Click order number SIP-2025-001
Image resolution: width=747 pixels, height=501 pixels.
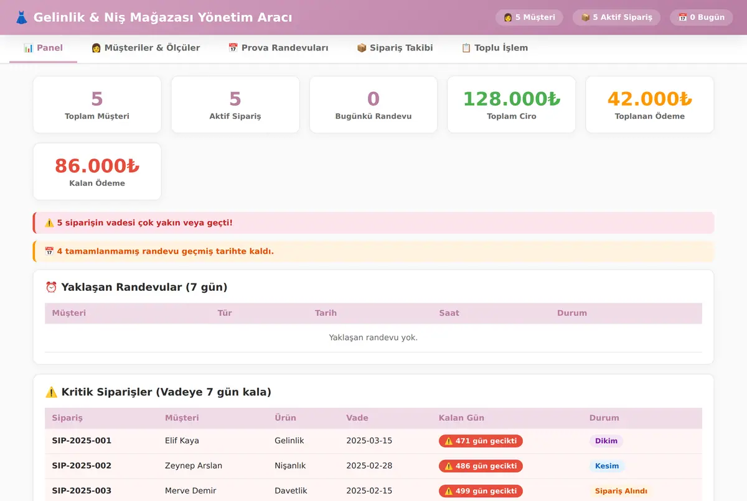click(x=82, y=441)
